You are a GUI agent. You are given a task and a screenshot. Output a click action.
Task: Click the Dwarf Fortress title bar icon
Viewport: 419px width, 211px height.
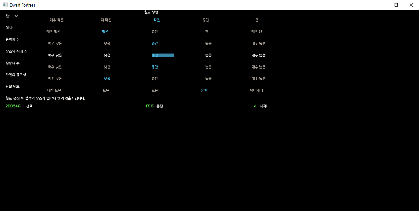(5, 5)
